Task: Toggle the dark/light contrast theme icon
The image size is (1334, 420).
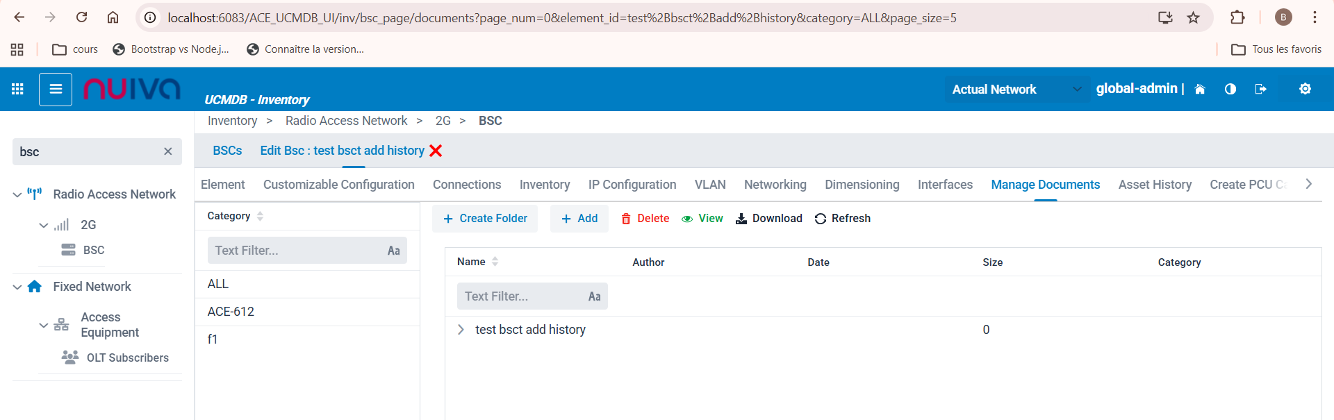Action: click(1230, 89)
